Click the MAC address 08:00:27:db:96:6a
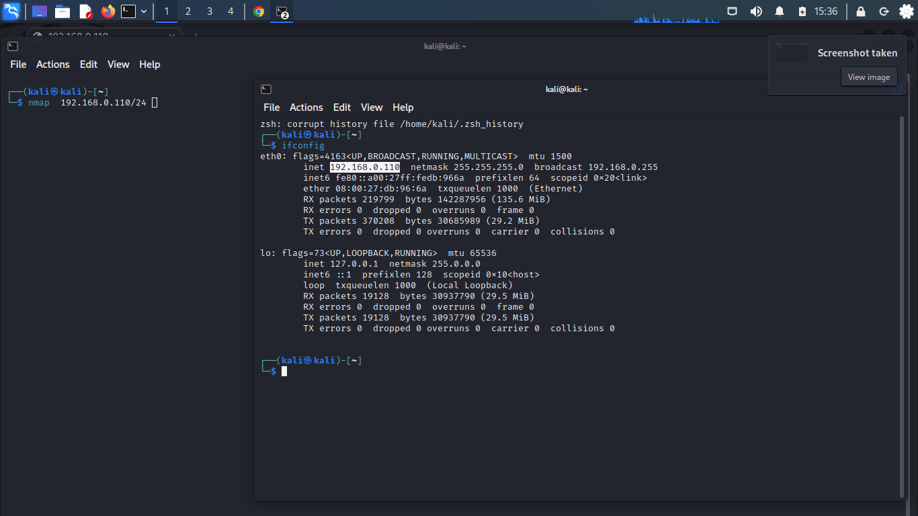918x516 pixels. click(381, 188)
